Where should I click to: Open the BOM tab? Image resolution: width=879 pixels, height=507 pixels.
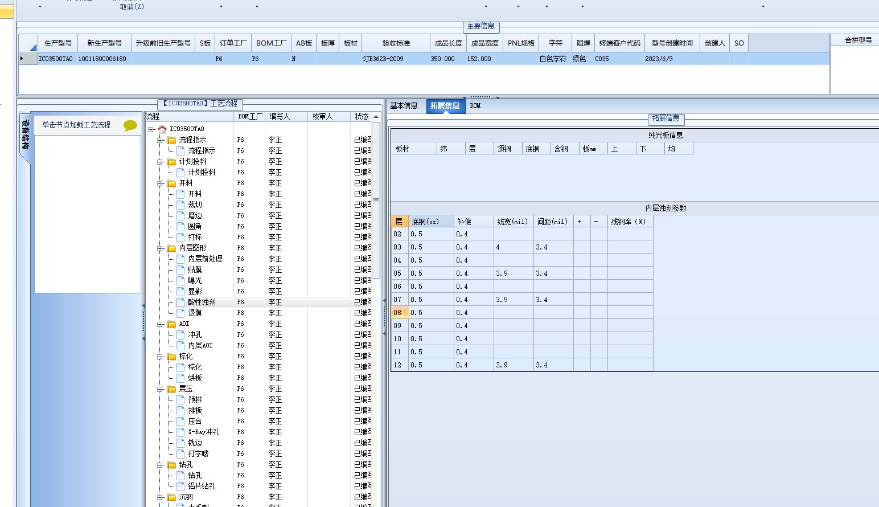pyautogui.click(x=475, y=106)
